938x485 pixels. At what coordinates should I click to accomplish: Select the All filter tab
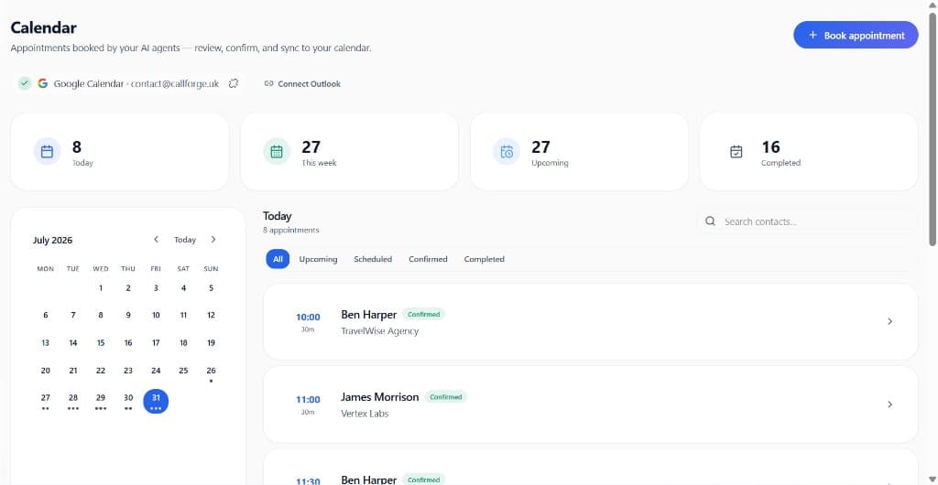pyautogui.click(x=278, y=259)
